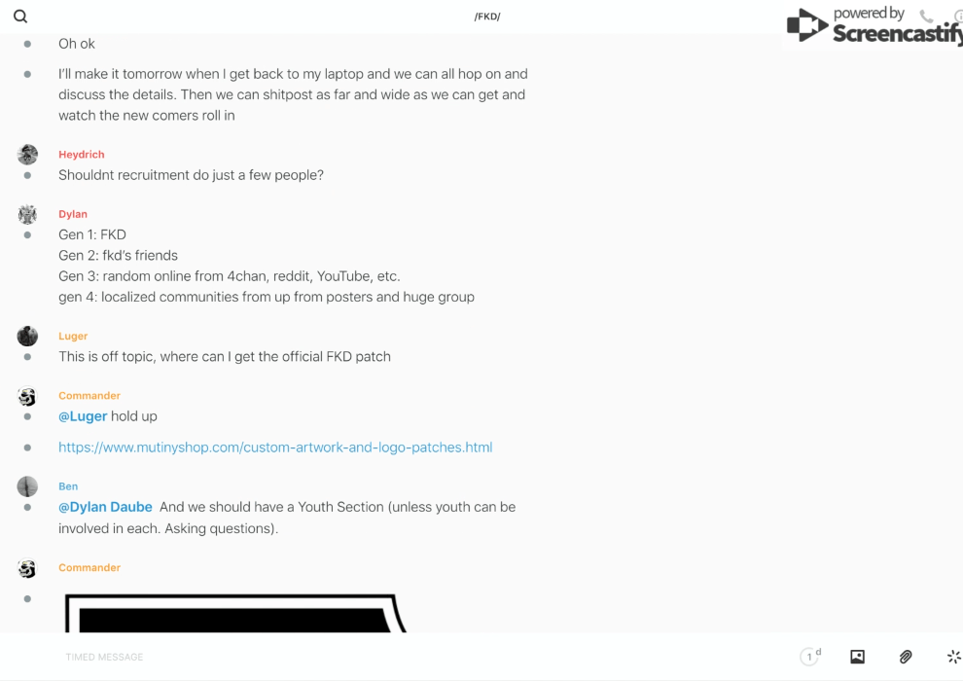Image resolution: width=963 pixels, height=681 pixels.
Task: Focus the Timed Message input field
Action: coord(424,657)
